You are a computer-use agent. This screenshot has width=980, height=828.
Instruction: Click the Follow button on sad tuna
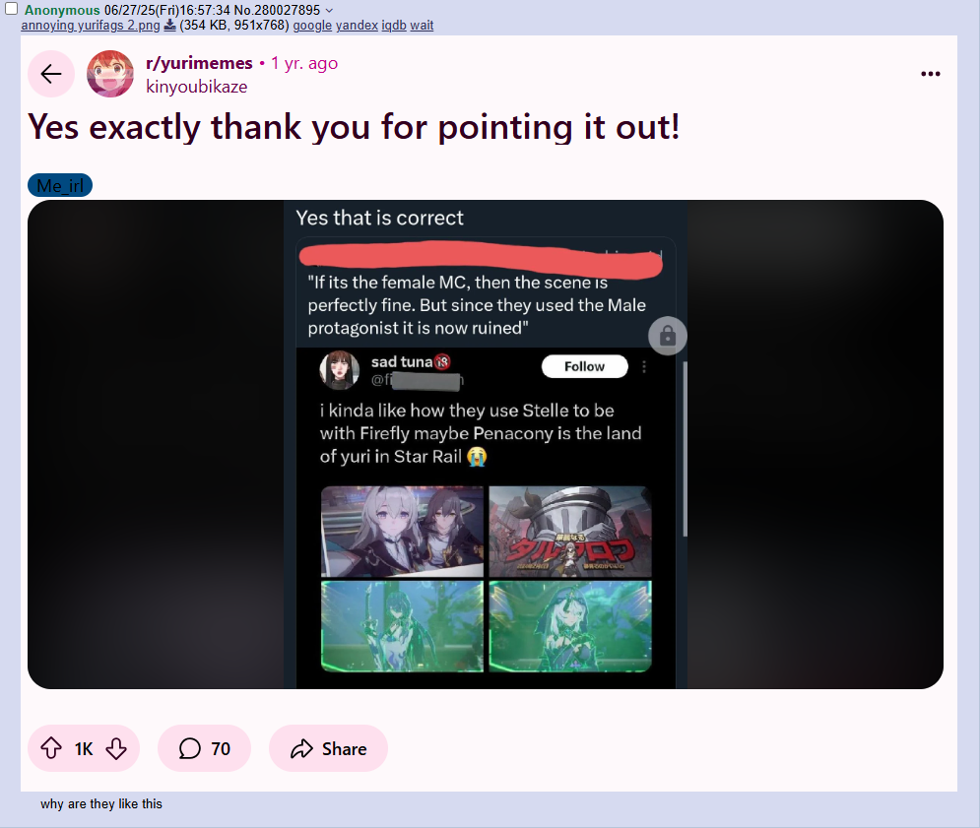pyautogui.click(x=584, y=366)
